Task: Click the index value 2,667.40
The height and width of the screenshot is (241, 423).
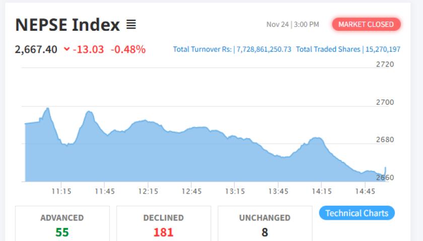Action: [36, 49]
